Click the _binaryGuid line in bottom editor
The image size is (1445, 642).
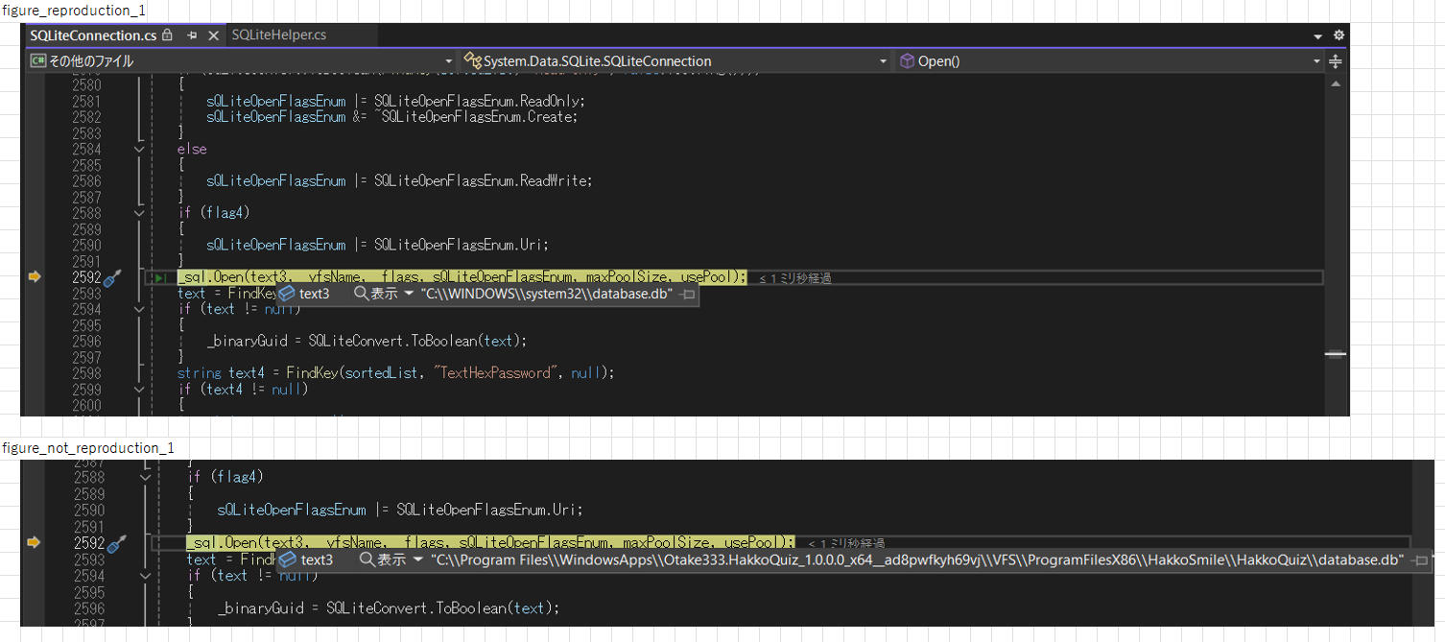tap(388, 608)
